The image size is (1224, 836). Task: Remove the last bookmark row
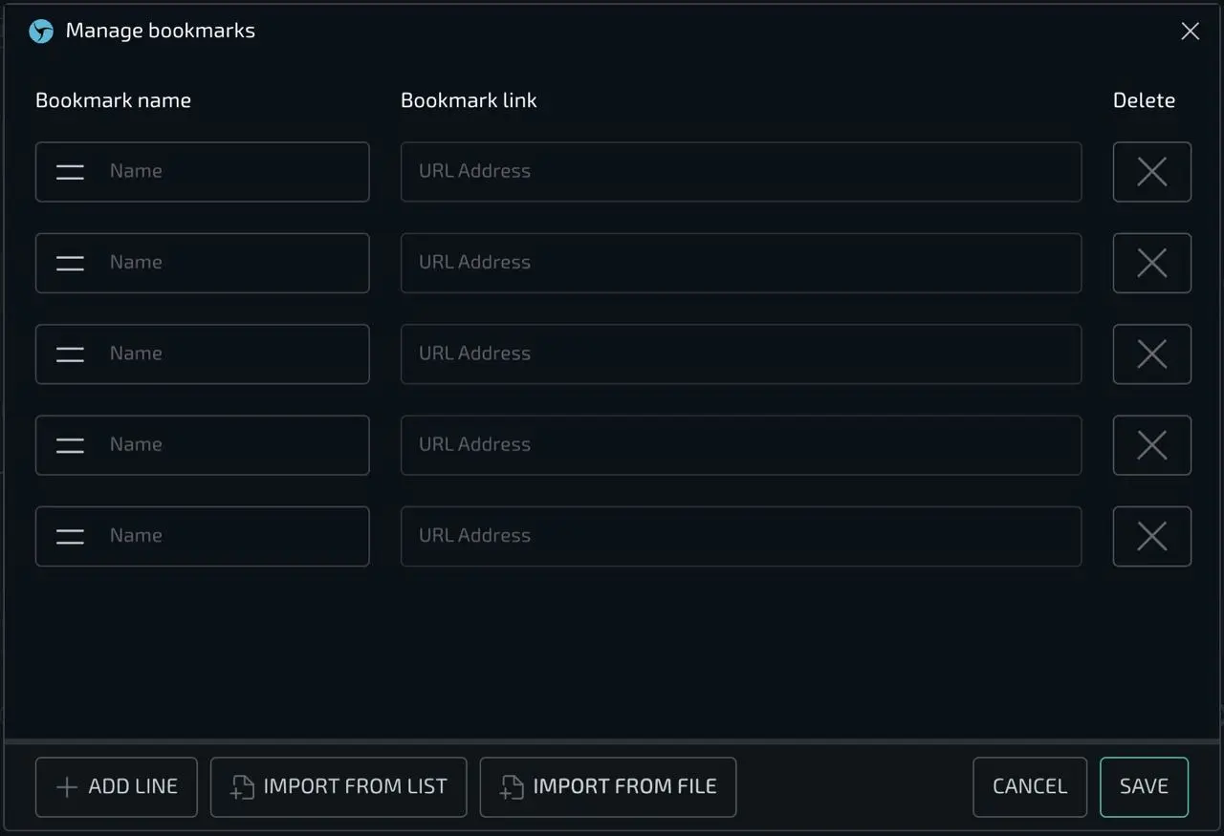pos(1151,537)
